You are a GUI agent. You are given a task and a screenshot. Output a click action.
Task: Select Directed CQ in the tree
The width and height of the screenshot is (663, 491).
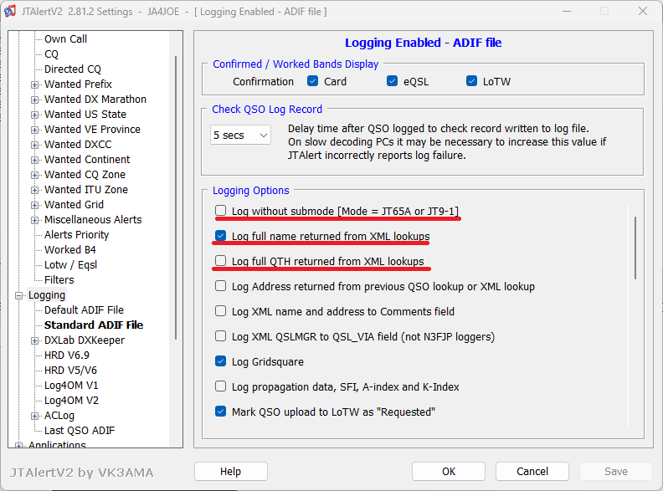click(x=73, y=69)
